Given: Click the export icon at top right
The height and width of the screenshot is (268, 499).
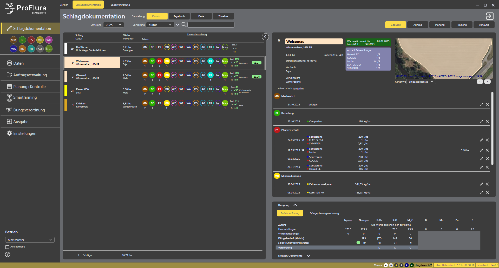Looking at the screenshot, I should [490, 16].
